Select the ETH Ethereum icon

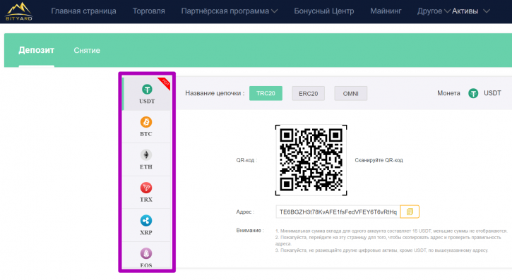[x=146, y=155]
